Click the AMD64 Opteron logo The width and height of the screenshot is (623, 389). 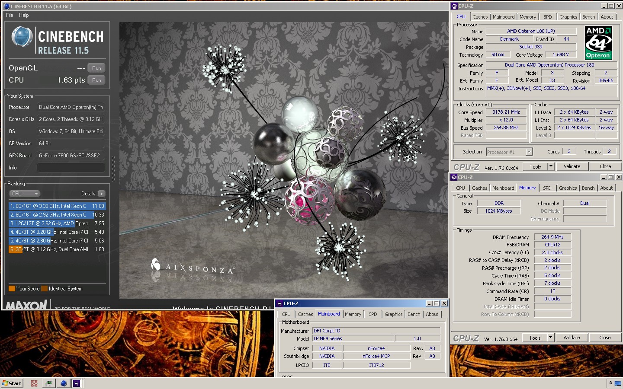click(598, 43)
